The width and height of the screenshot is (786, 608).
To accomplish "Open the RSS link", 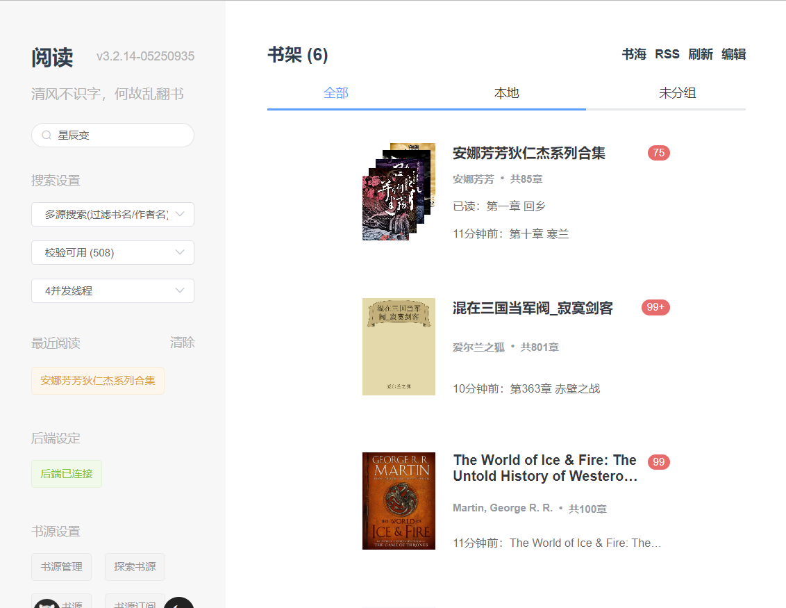I will coord(667,54).
